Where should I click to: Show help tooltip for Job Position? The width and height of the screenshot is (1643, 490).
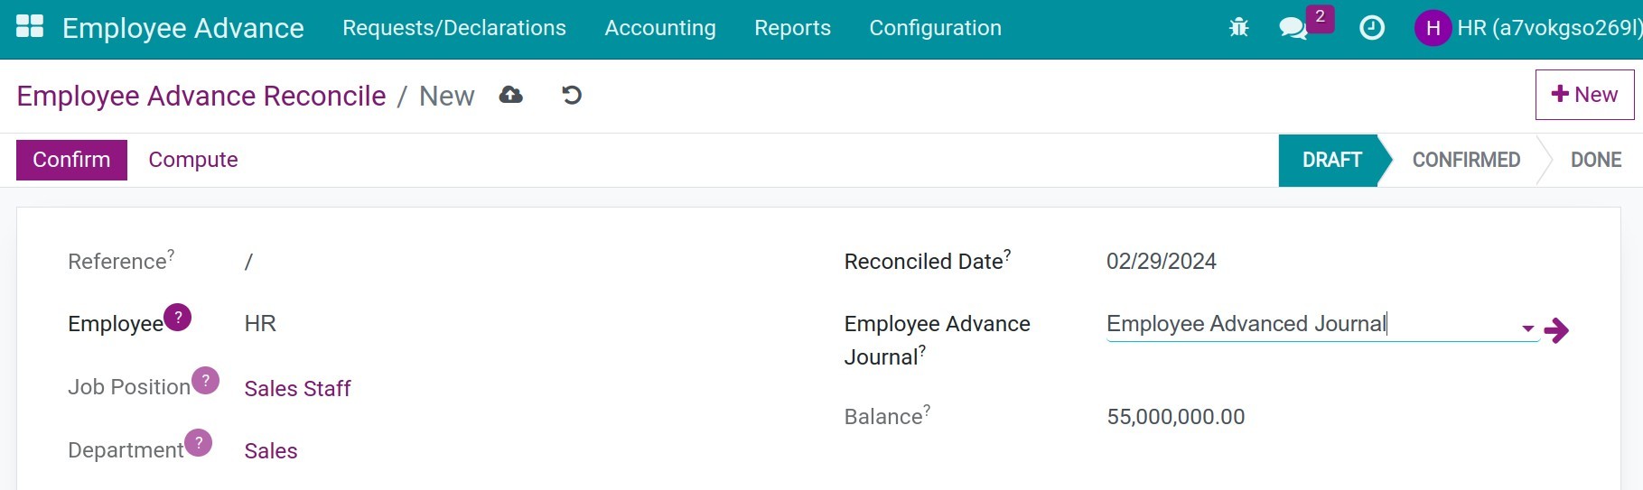(205, 381)
